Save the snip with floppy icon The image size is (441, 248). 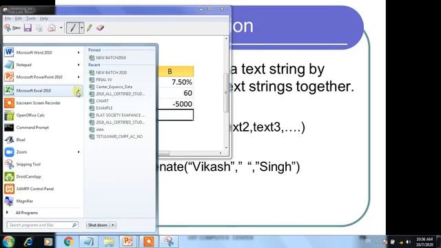[28, 28]
